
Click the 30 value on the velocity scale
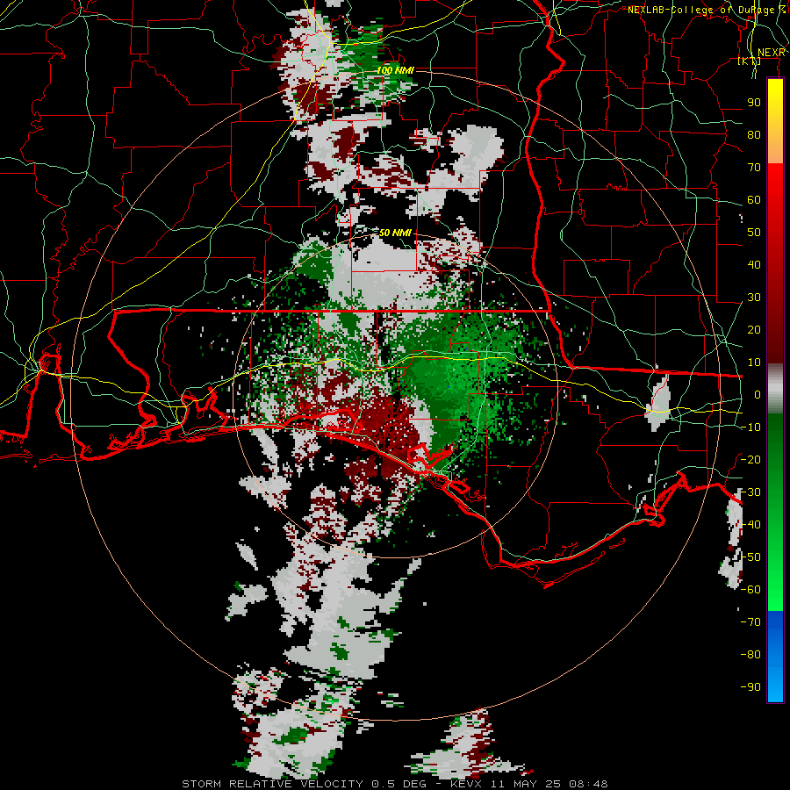click(x=754, y=298)
